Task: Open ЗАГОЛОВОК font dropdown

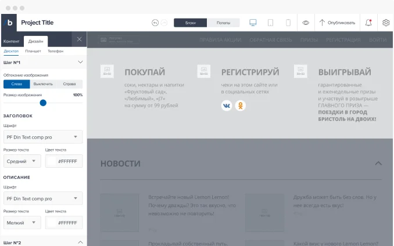Action: pyautogui.click(x=43, y=137)
